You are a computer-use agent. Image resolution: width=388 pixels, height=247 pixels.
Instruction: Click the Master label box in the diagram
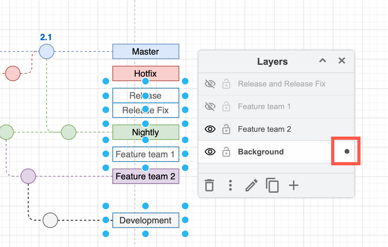(146, 51)
